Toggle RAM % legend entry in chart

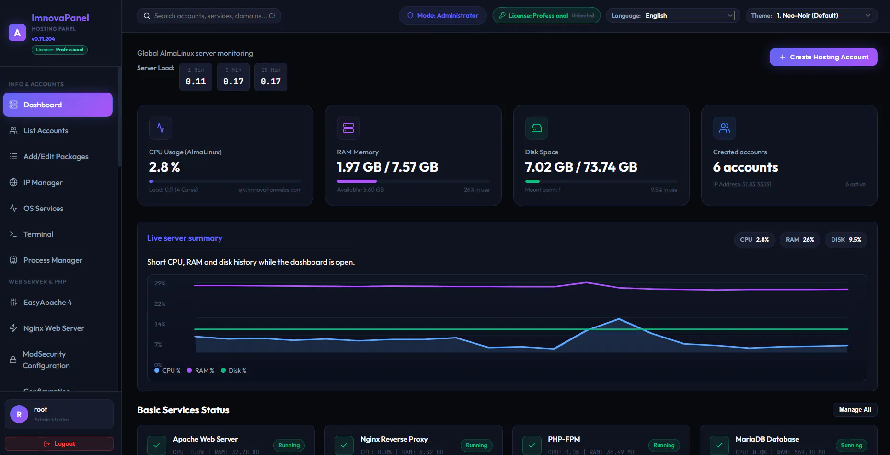coord(200,370)
